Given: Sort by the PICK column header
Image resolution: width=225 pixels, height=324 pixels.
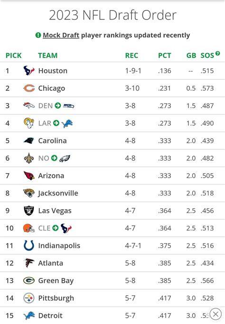Looking at the screenshot, I should [x=14, y=56].
